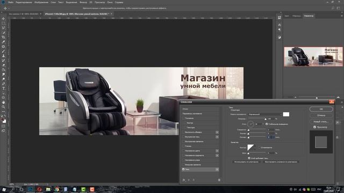Enable the Внутреннее свечение checkbox
The width and height of the screenshot is (344, 193).
point(183,142)
